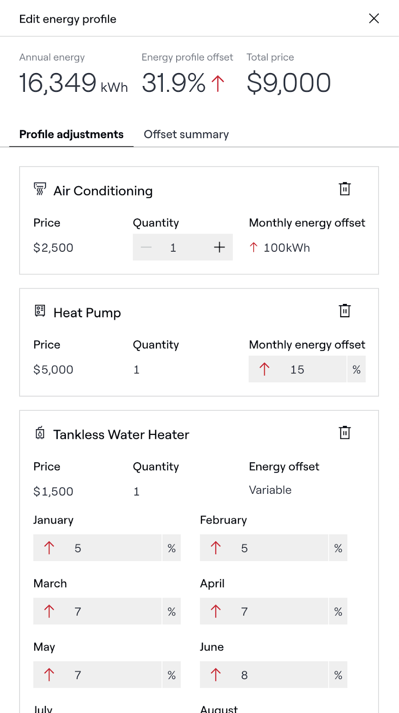Toggle Heat Pump offset direction arrow

264,369
